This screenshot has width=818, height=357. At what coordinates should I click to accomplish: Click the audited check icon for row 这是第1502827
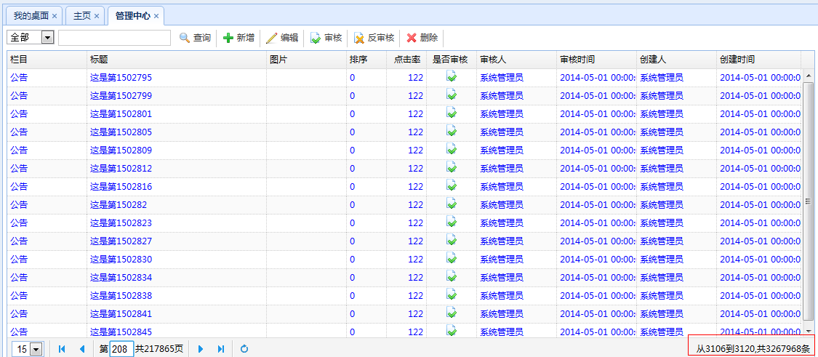(x=452, y=241)
